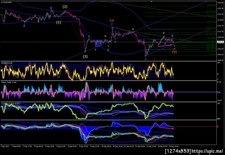Click the 10 Sep 16:00 time label
225x155 pixels.
coord(117,146)
